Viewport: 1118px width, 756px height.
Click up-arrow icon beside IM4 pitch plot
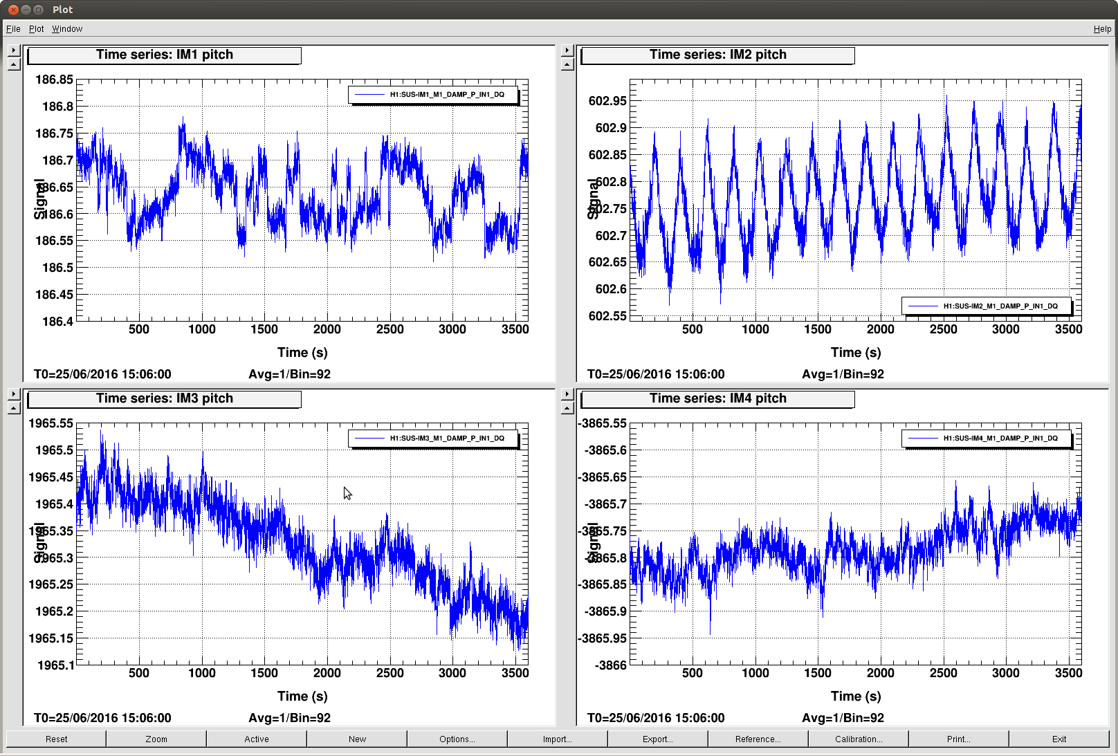(x=567, y=408)
